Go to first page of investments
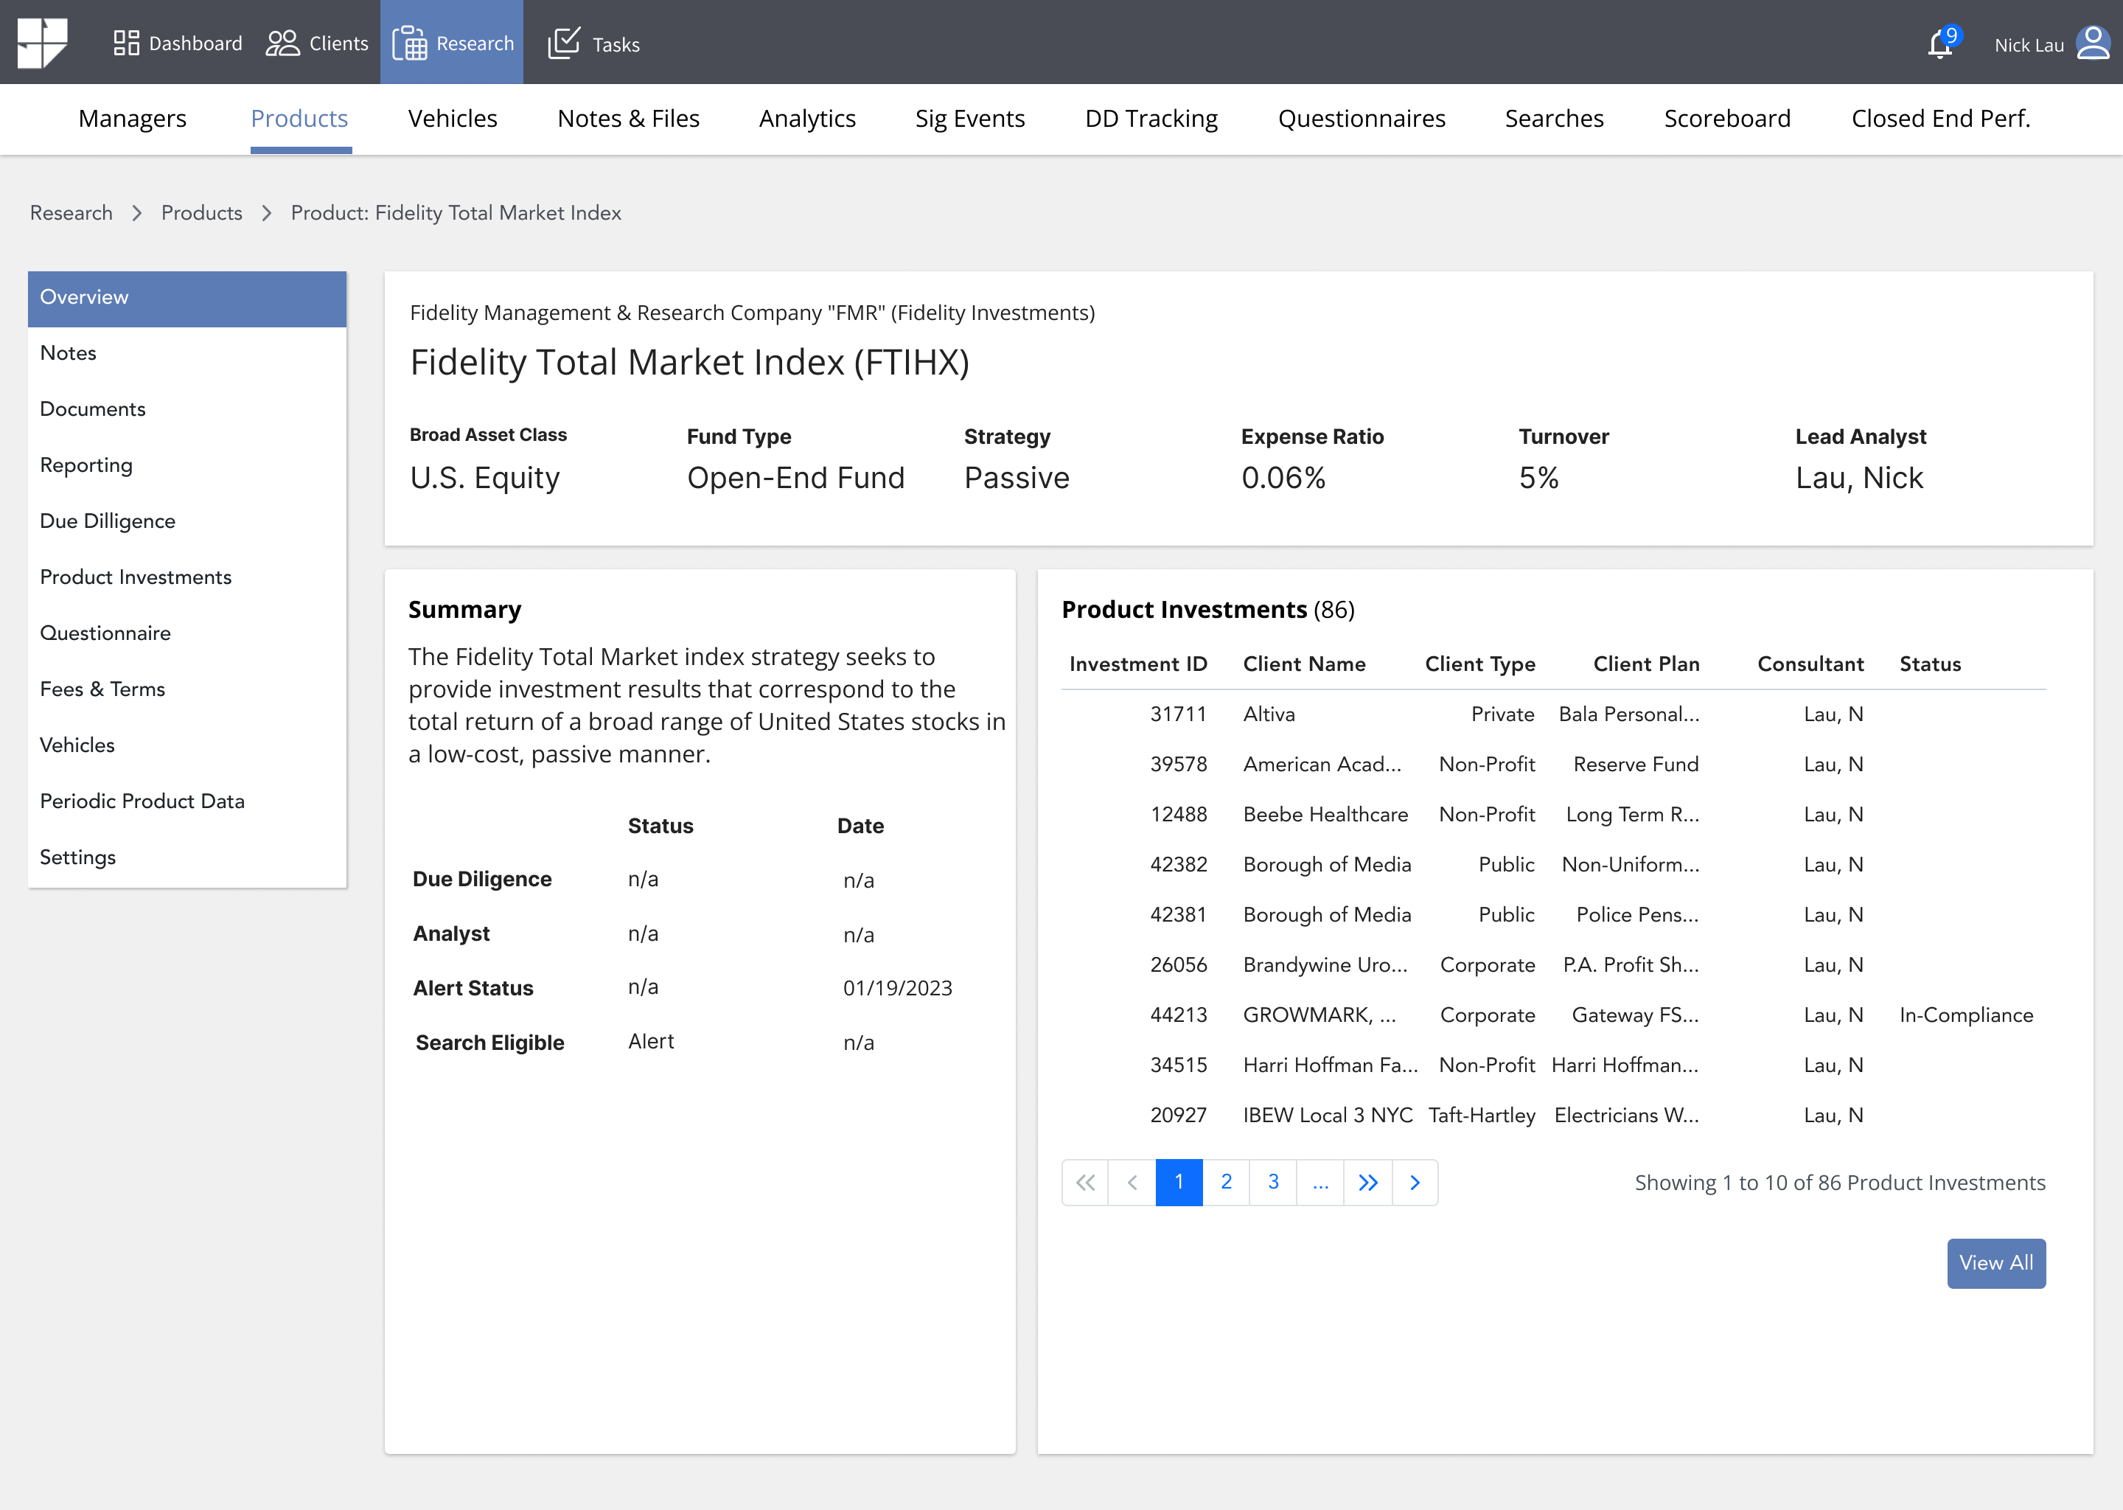2123x1510 pixels. (x=1085, y=1183)
